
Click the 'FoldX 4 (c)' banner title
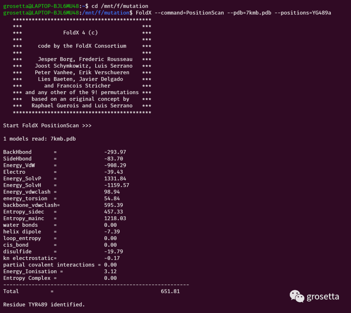(81, 33)
